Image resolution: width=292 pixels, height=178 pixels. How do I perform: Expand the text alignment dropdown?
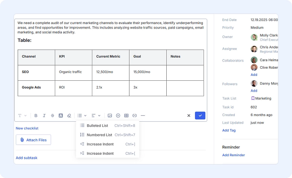coord(96,116)
